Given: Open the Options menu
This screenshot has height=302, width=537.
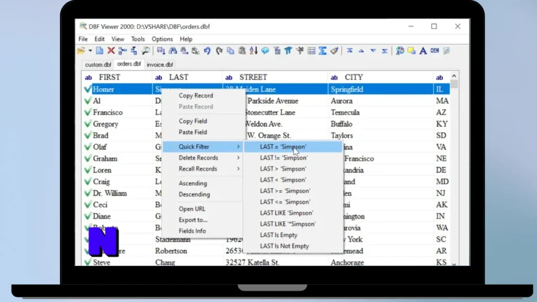Looking at the screenshot, I should [x=163, y=39].
